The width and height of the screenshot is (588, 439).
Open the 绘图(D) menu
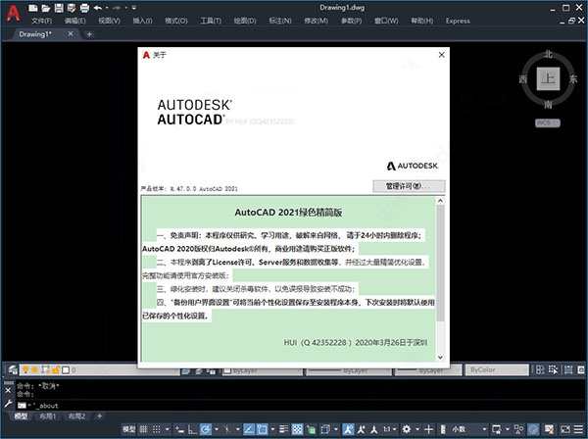[x=245, y=21]
